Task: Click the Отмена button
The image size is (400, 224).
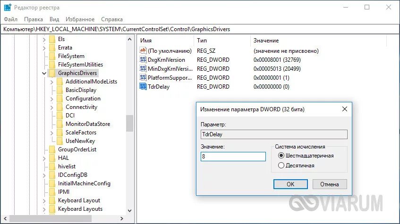Action: 330,184
